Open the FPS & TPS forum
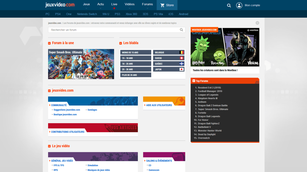Image resolution: width=307 pixels, height=172 pixels. (59, 165)
